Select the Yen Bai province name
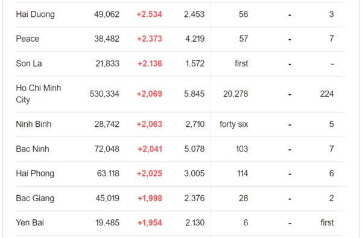This screenshot has height=238, width=362. coord(30,223)
